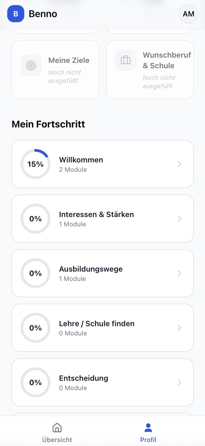205x446 pixels.
Task: Click the Willkommen 2 Module entry
Action: (x=81, y=164)
